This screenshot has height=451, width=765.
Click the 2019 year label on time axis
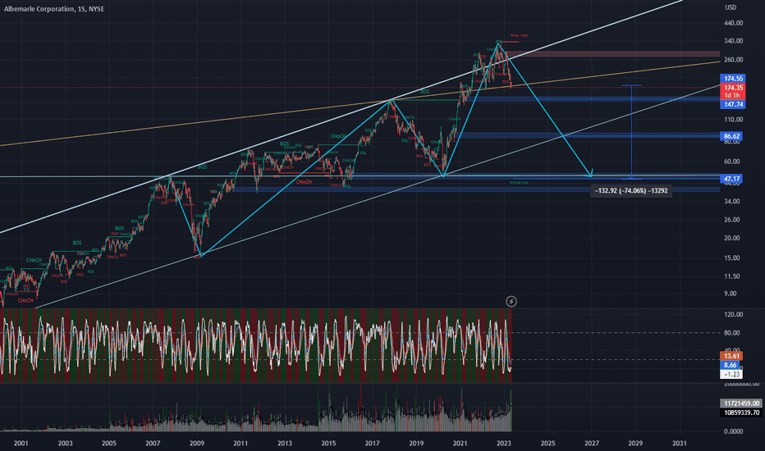tap(416, 443)
